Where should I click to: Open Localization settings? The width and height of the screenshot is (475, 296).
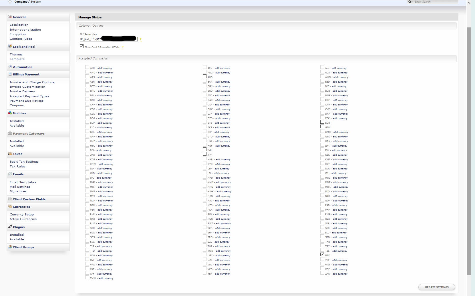[19, 25]
